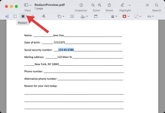Viewport: 165px width, 113px height.
Task: Open the Shapes popup menu
Action: [x=61, y=16]
